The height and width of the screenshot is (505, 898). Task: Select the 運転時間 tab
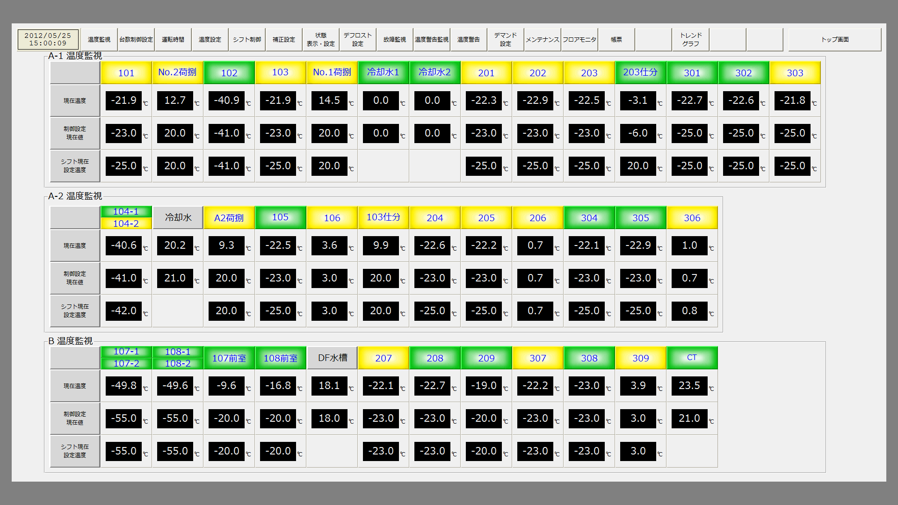coord(173,40)
